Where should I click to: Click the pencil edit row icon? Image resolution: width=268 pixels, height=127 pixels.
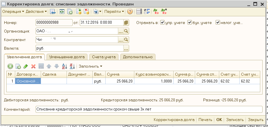click(x=26, y=66)
